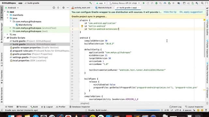Expand the res folder
209x117 pixels.
[8, 34]
